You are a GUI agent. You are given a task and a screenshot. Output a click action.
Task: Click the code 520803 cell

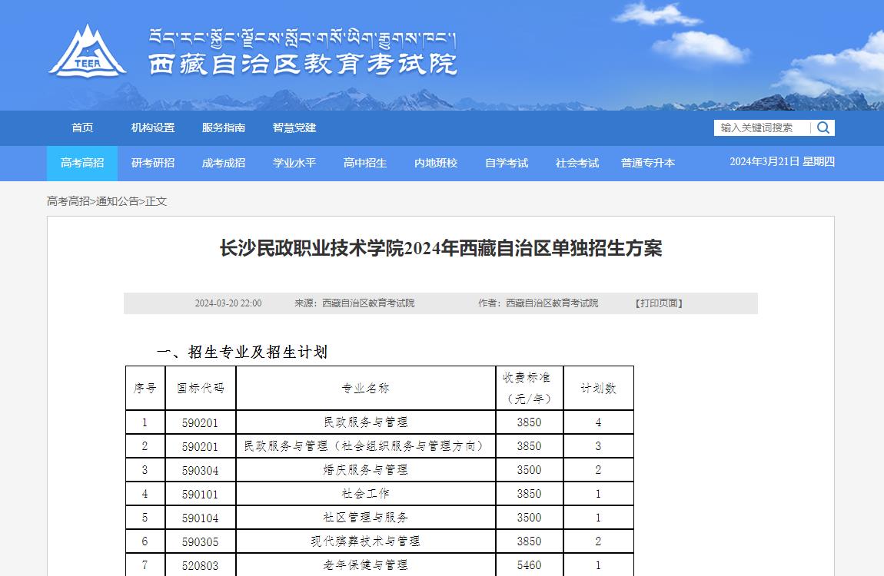click(x=200, y=565)
